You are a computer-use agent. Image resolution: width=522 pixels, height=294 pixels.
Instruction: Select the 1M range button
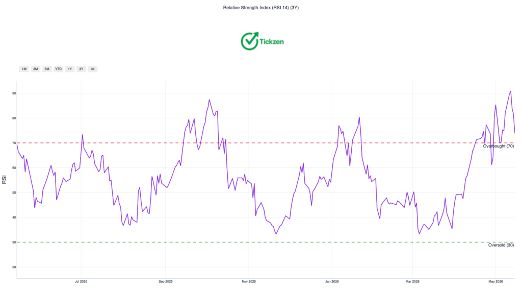(24, 69)
